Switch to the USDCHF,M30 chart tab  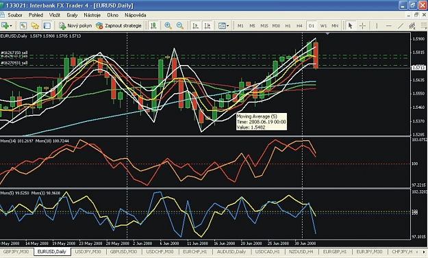pos(160,252)
